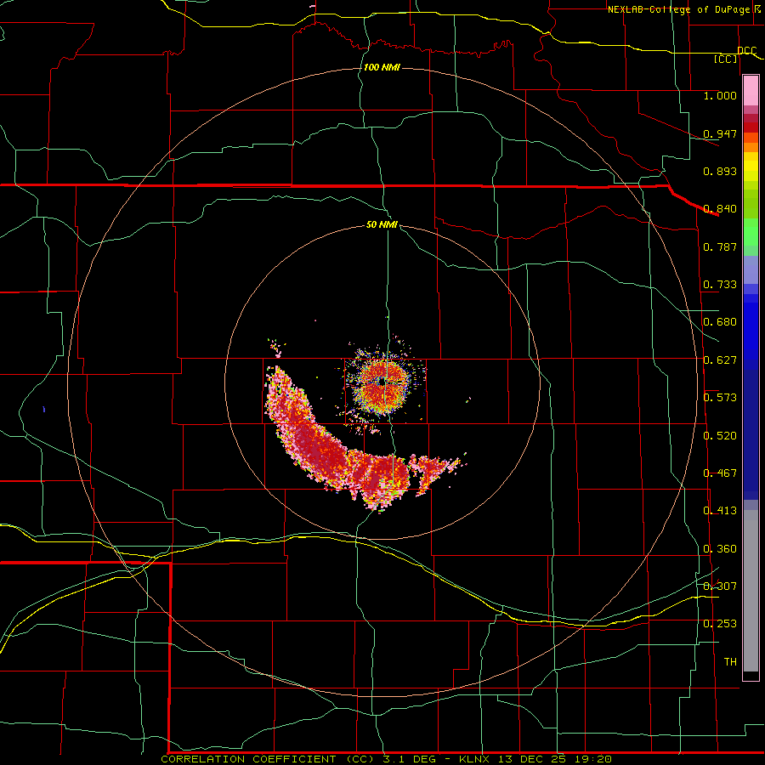
Task: Click the 0.733 scale value
Action: [x=720, y=285]
